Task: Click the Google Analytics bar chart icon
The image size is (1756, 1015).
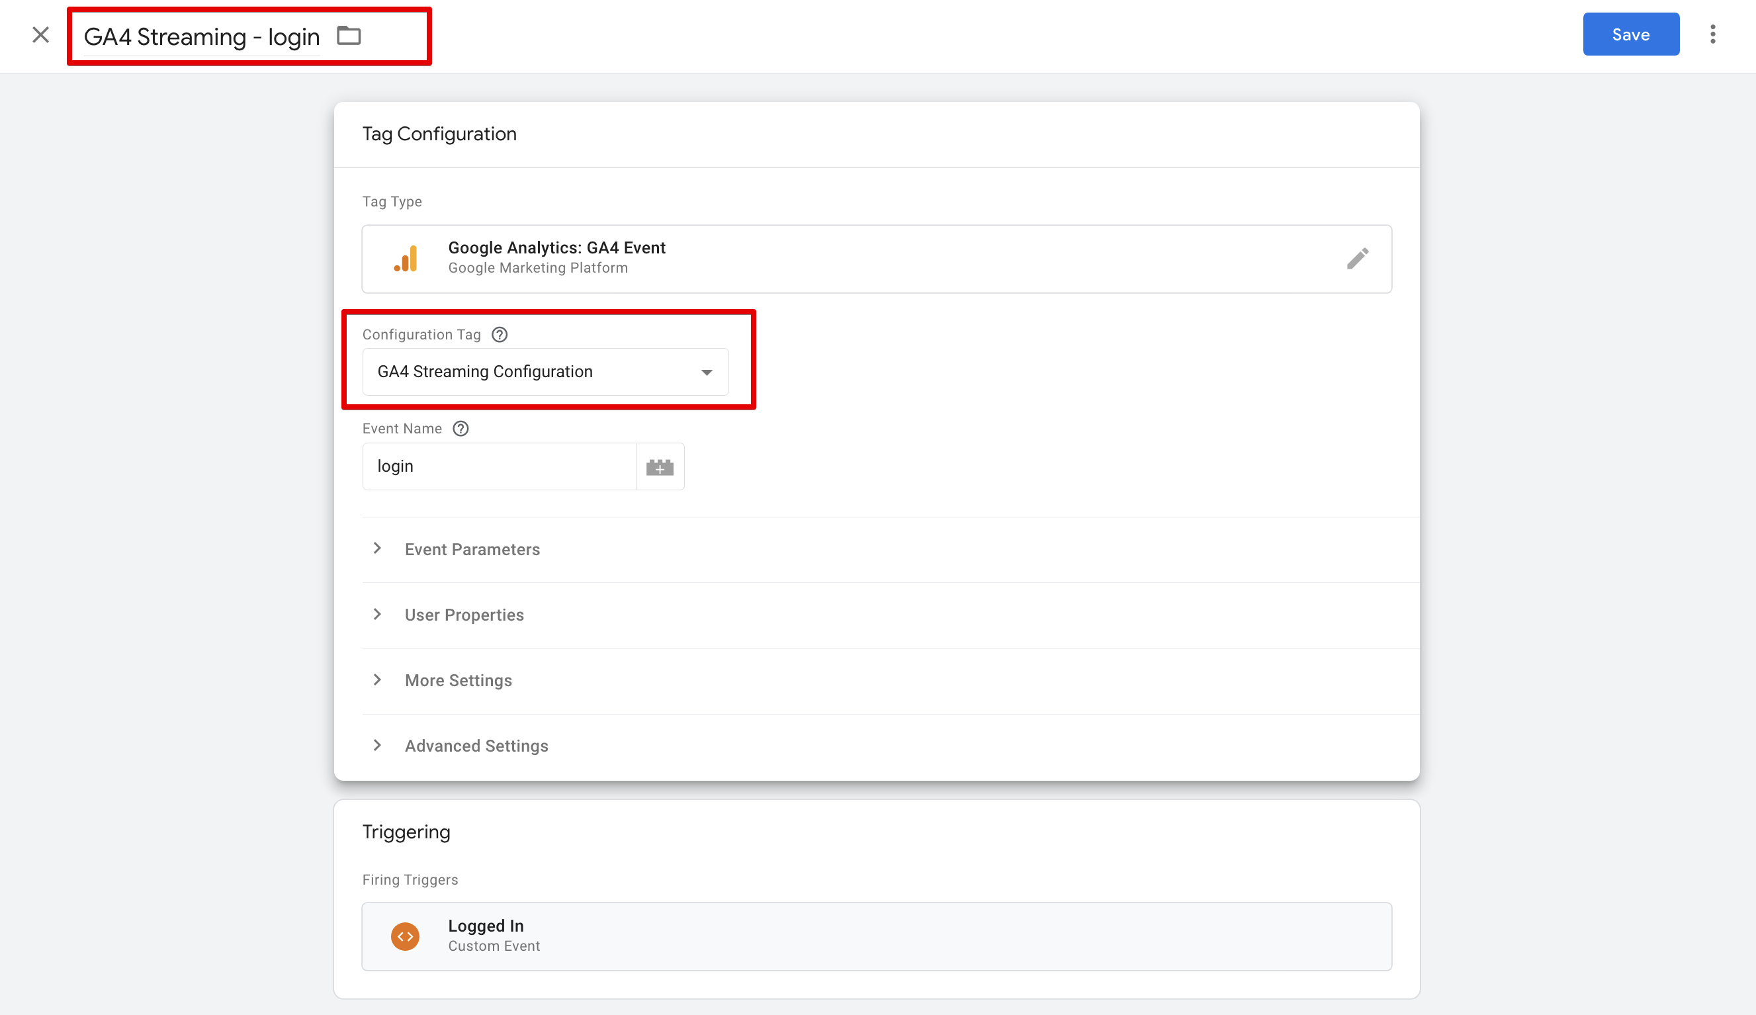Action: [x=406, y=259]
